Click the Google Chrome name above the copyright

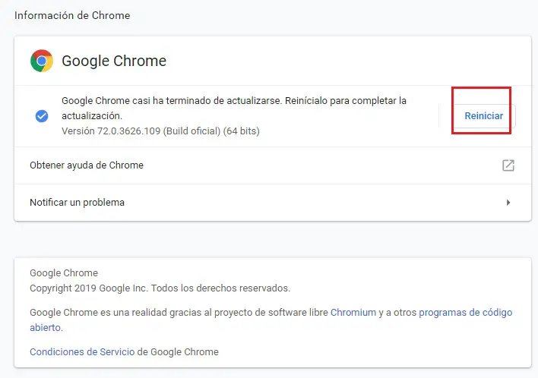[63, 273]
